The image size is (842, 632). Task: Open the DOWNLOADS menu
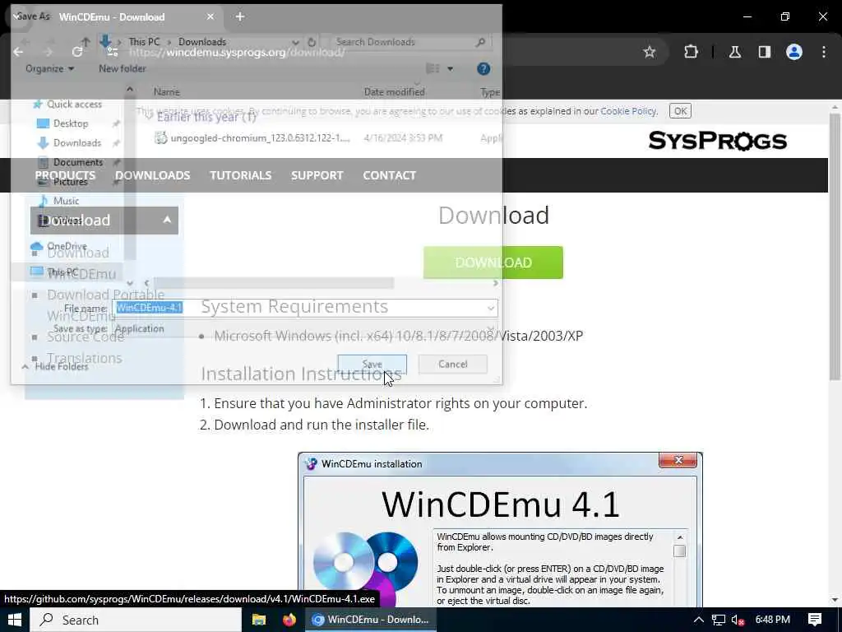pos(152,175)
